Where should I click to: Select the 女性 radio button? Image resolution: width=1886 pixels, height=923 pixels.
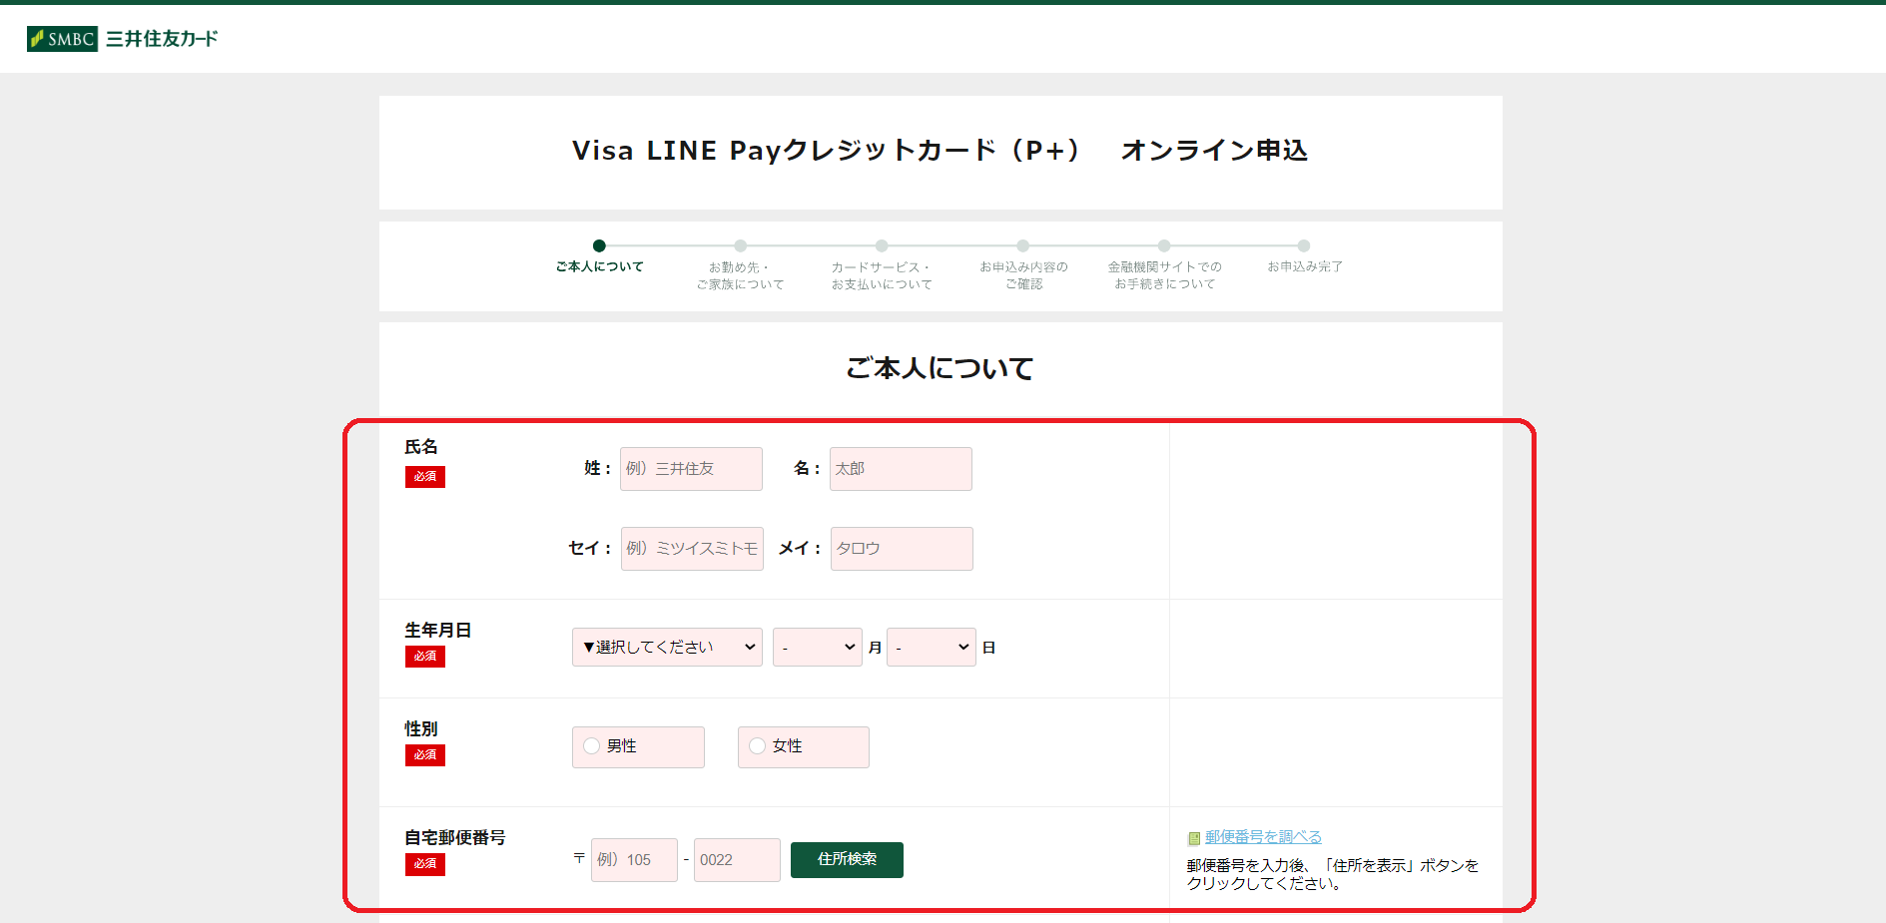(757, 746)
